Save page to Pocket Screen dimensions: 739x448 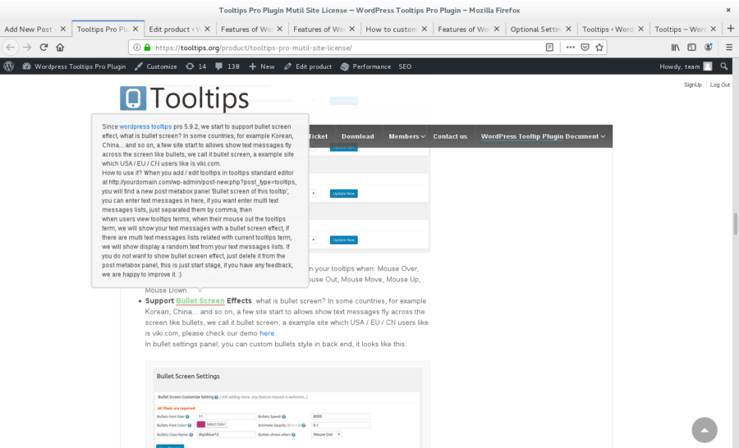[x=585, y=47]
